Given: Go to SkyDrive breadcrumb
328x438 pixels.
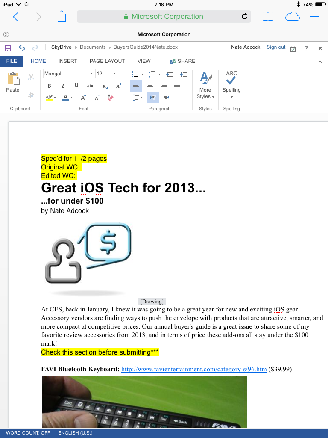Looking at the screenshot, I should 61,47.
